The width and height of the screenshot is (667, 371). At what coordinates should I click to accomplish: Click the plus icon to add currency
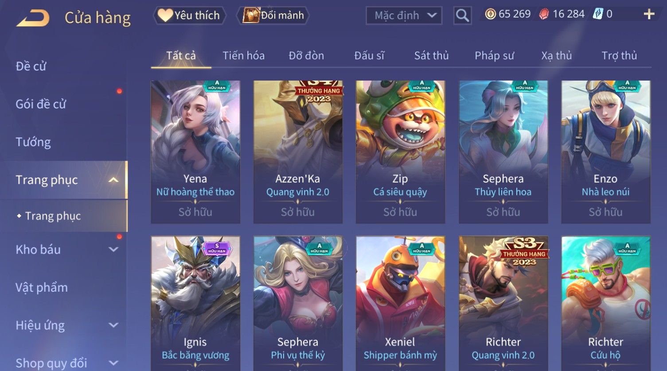pyautogui.click(x=649, y=15)
